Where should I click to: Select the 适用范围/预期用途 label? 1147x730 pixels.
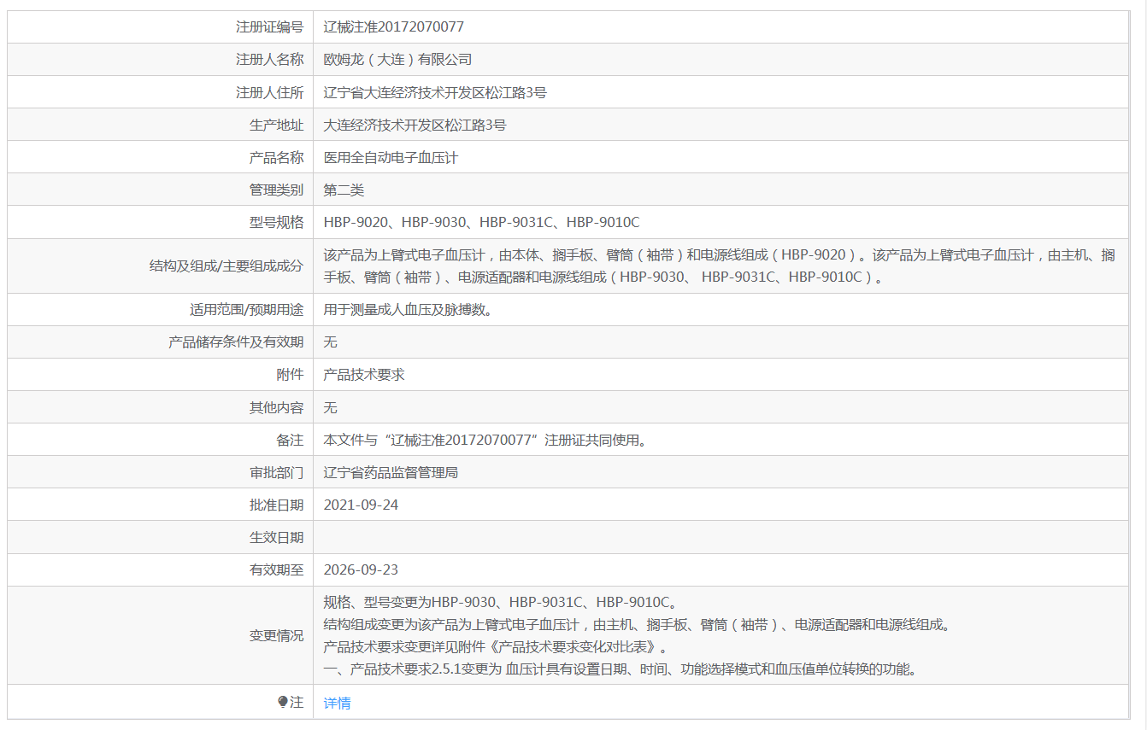pyautogui.click(x=246, y=310)
